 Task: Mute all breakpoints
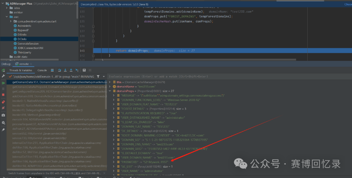[3, 108]
